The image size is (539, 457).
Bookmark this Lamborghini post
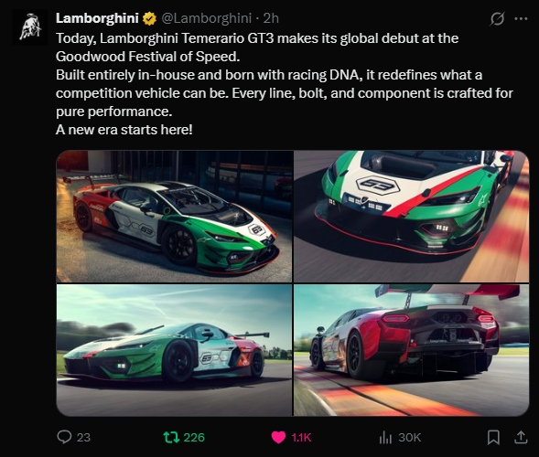[x=493, y=438]
